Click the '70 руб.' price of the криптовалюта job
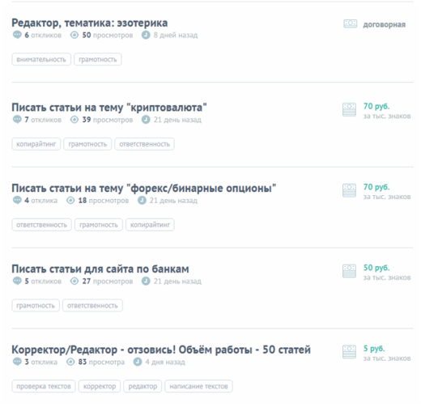The height and width of the screenshot is (407, 421). click(x=376, y=106)
